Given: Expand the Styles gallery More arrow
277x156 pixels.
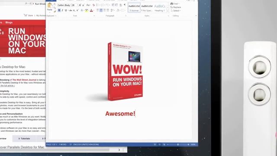Looking at the screenshot, I should click(x=167, y=11).
